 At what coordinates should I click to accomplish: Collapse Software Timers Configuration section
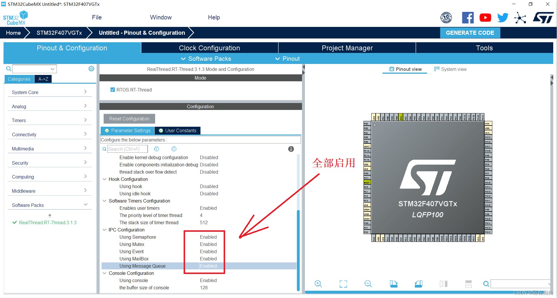click(104, 201)
